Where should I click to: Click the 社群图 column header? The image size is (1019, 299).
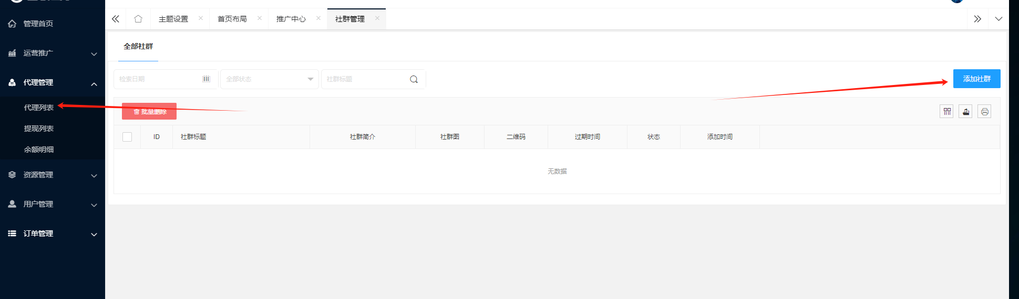tap(450, 137)
